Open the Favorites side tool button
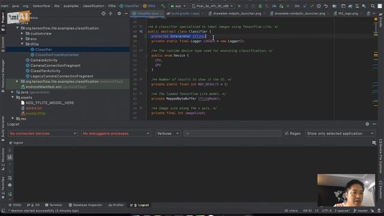Image resolution: width=384 pixels, height=216 pixels. point(3,187)
